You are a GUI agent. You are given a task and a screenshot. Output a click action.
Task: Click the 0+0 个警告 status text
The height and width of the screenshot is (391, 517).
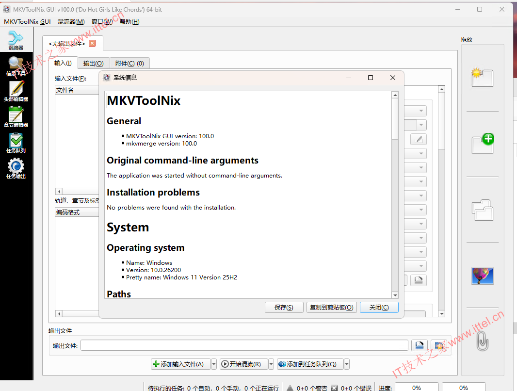(312, 388)
